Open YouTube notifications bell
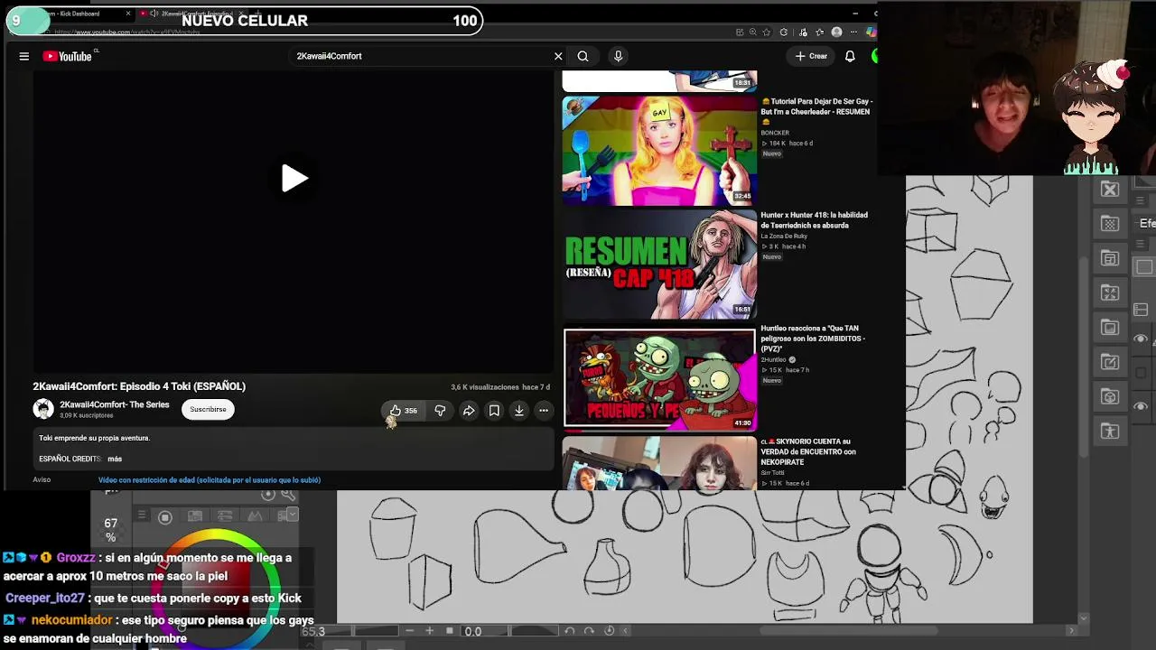The width and height of the screenshot is (1156, 650). point(850,56)
